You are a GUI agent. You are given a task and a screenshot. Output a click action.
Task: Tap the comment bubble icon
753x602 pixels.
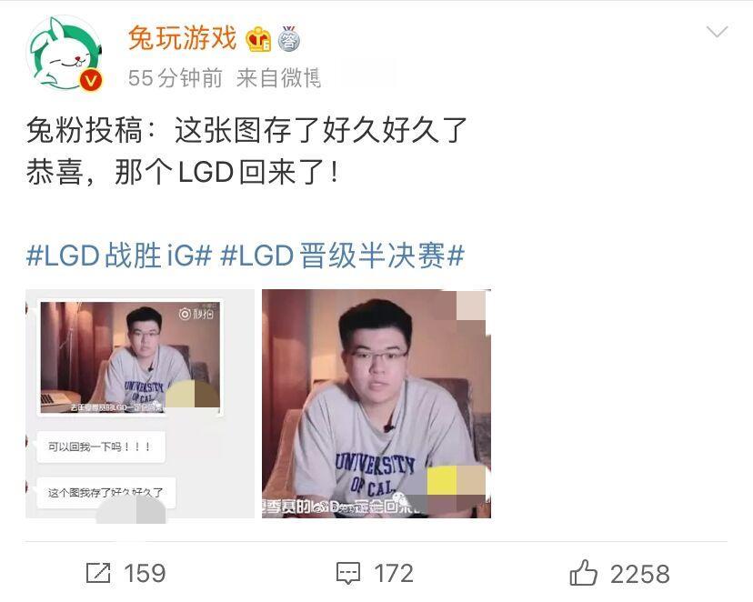tap(348, 573)
